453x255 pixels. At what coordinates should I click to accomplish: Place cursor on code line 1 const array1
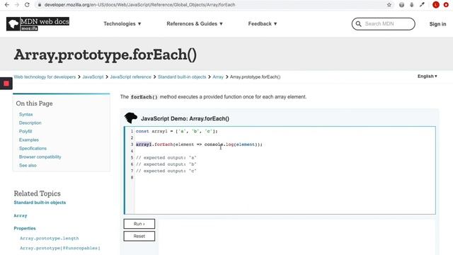click(176, 131)
